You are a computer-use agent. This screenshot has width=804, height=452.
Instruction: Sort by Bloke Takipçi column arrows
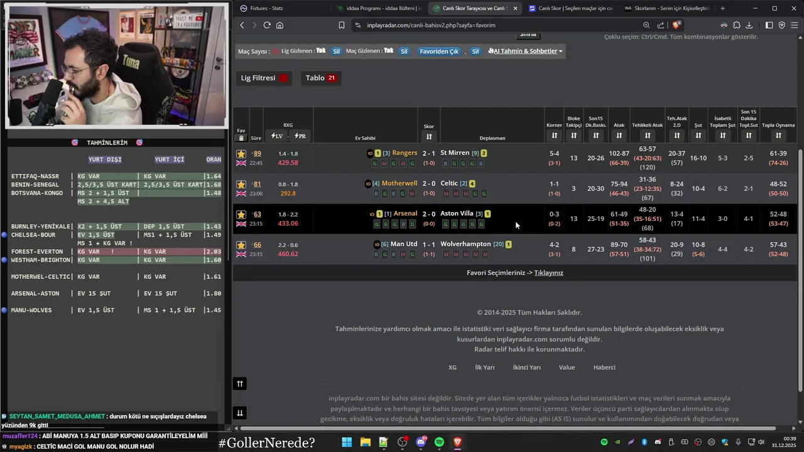click(573, 136)
